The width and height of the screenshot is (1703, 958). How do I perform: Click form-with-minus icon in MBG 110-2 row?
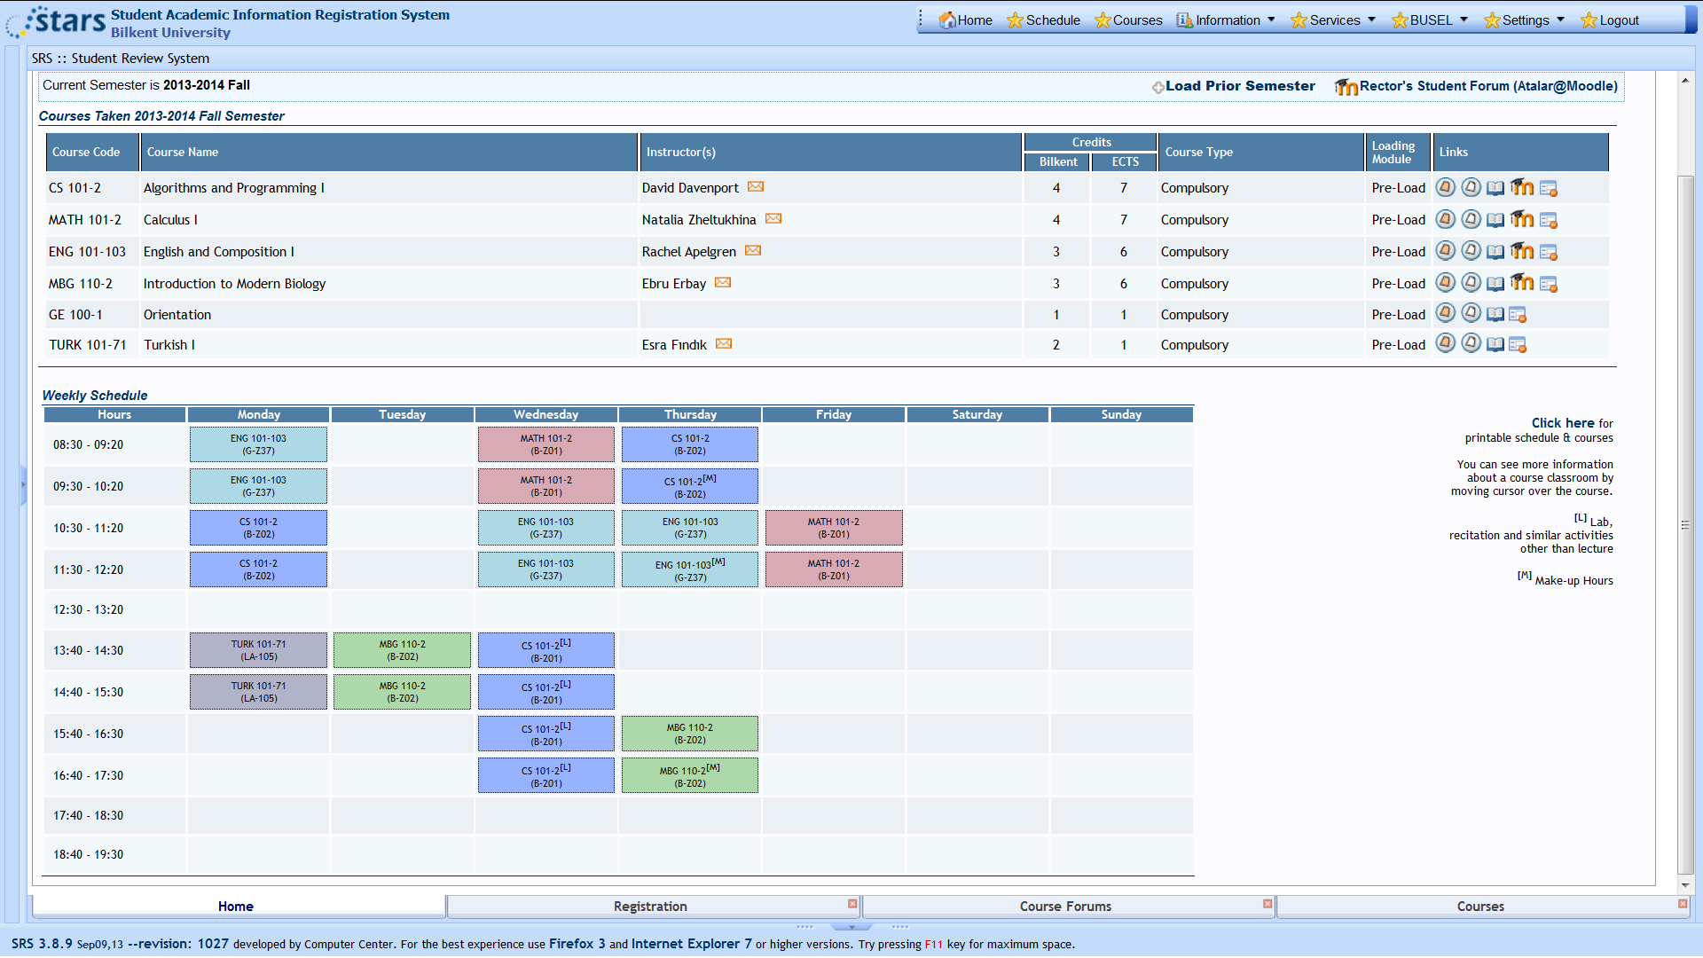click(x=1549, y=284)
